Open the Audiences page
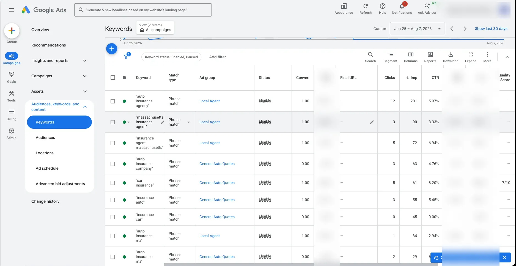Image resolution: width=516 pixels, height=266 pixels. point(45,138)
